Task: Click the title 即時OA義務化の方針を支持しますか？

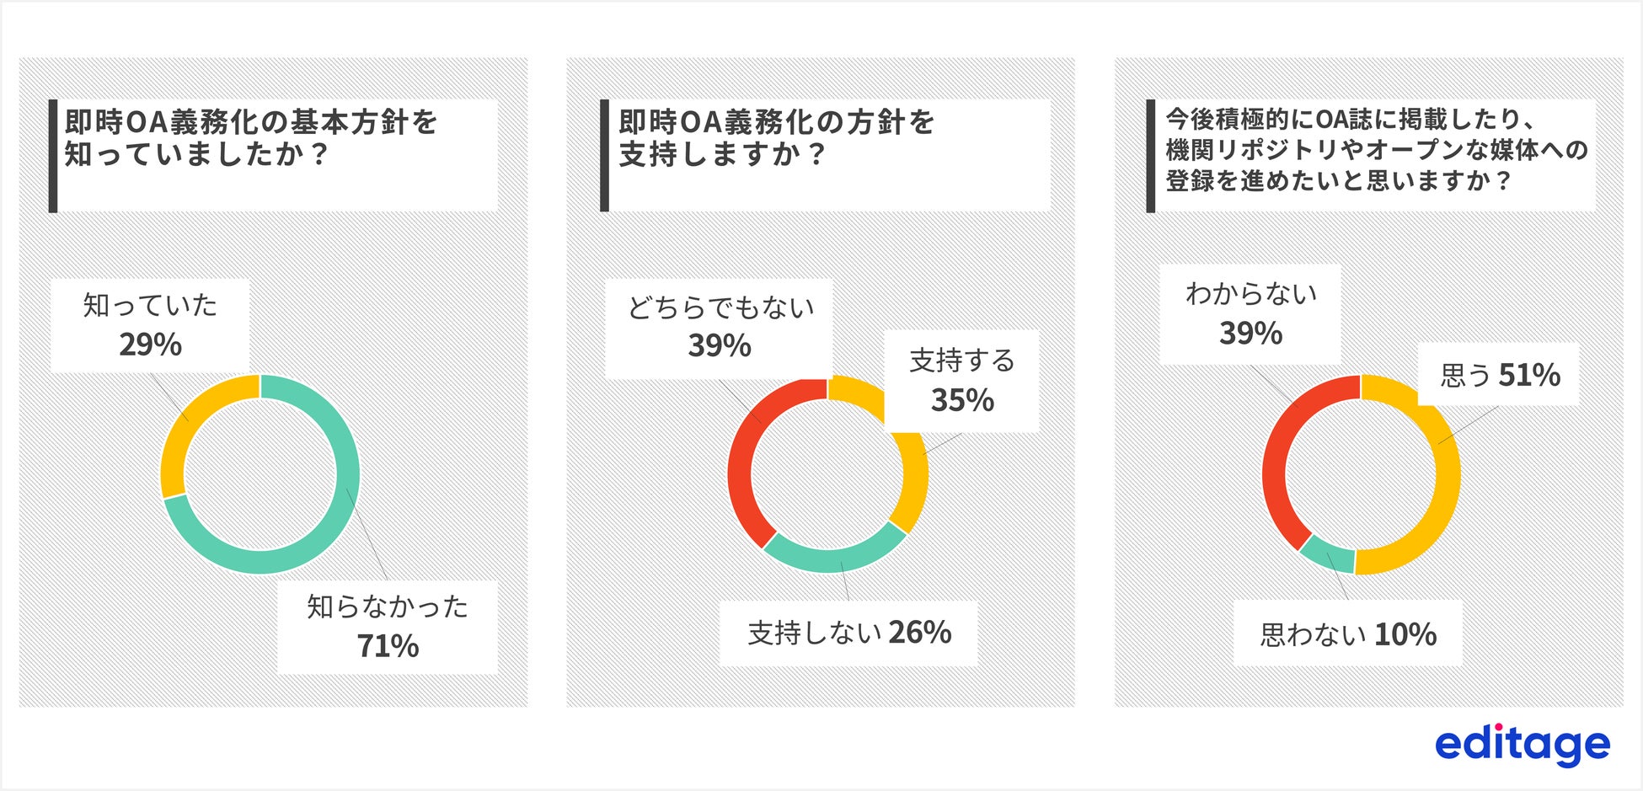Action: click(776, 138)
